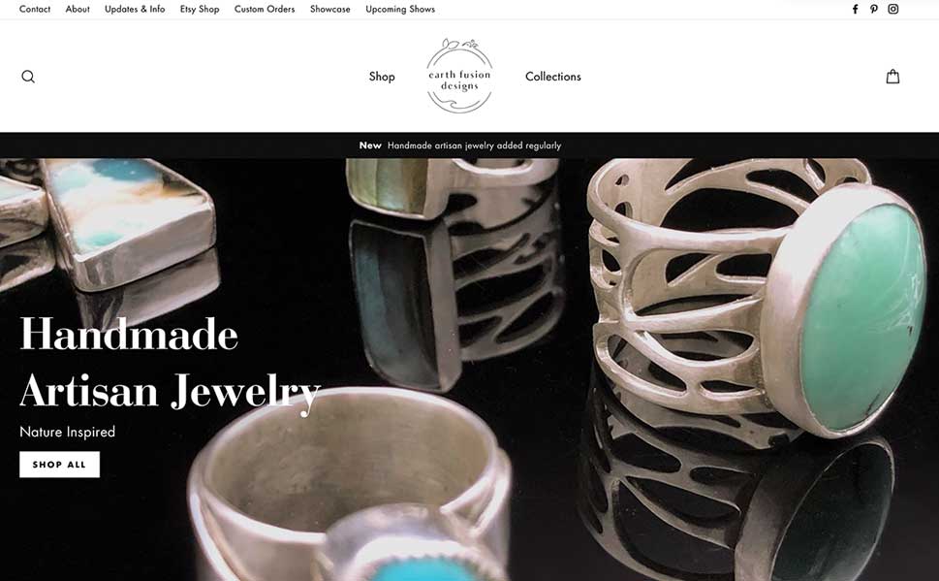Visit the Etsy Shop link
The height and width of the screenshot is (581, 939).
pos(200,9)
